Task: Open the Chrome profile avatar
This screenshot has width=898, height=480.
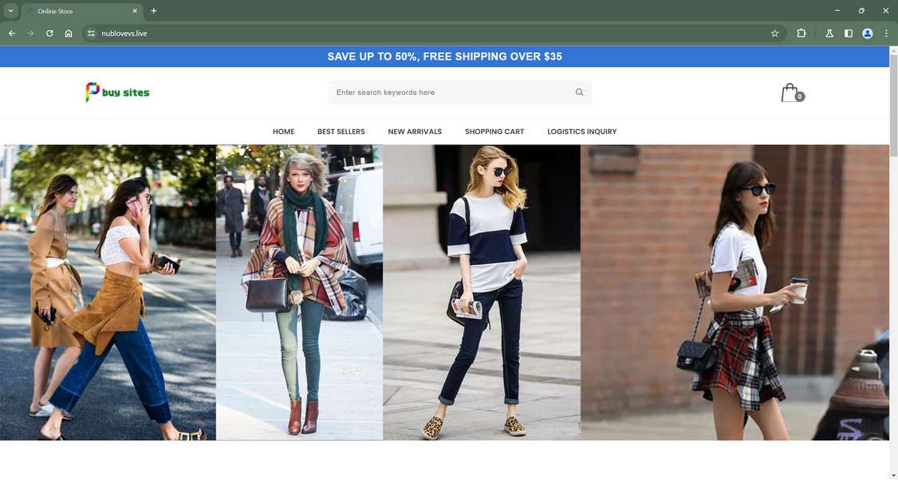Action: (x=868, y=33)
